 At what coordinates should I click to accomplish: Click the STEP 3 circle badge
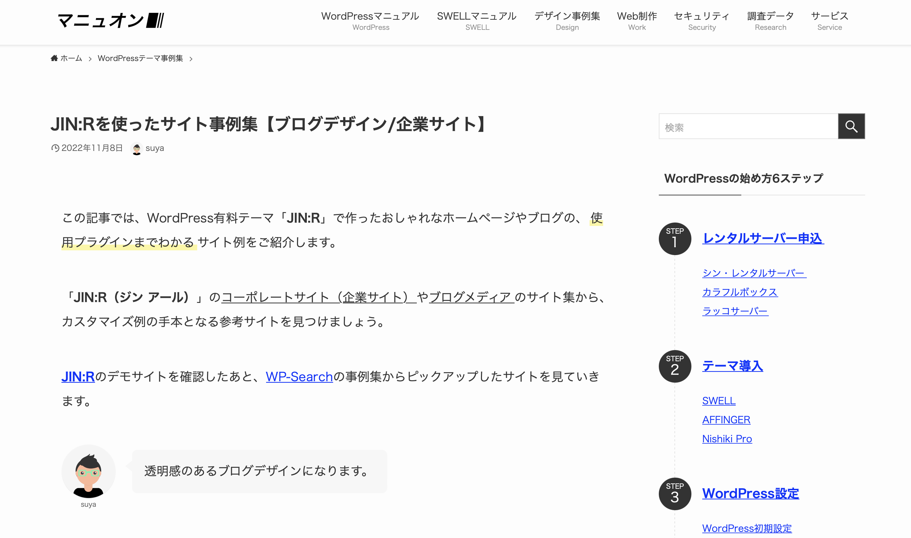tap(674, 494)
